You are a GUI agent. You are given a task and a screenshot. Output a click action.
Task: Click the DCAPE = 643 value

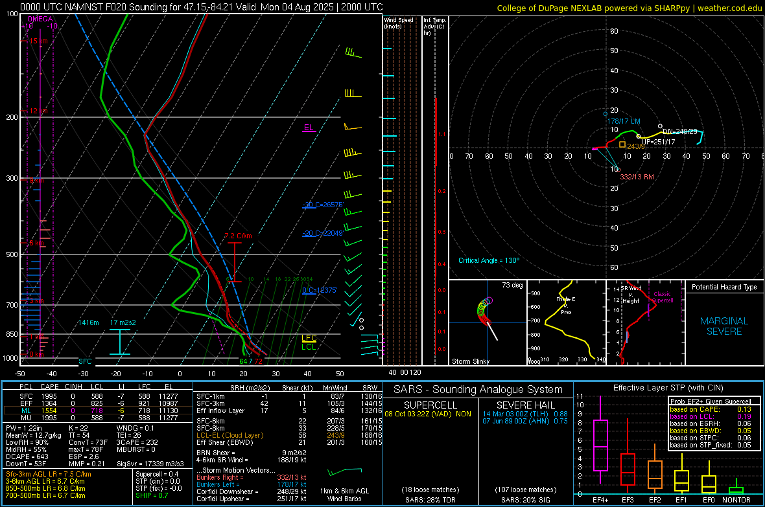pyautogui.click(x=27, y=456)
